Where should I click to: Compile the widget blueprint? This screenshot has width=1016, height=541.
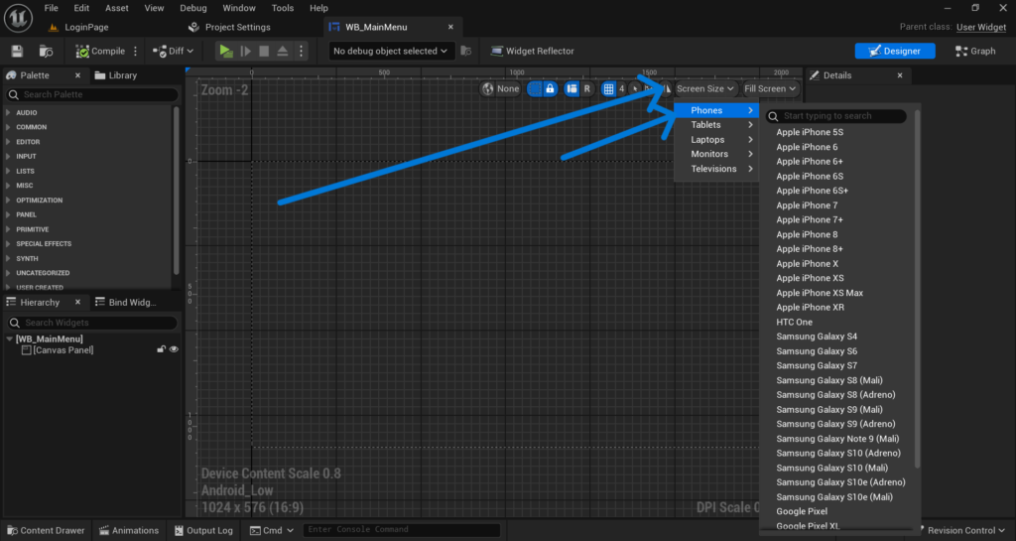(x=100, y=52)
